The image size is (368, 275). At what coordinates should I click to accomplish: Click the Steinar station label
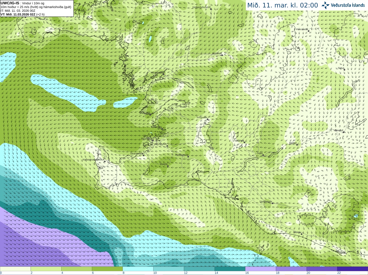click(297, 232)
